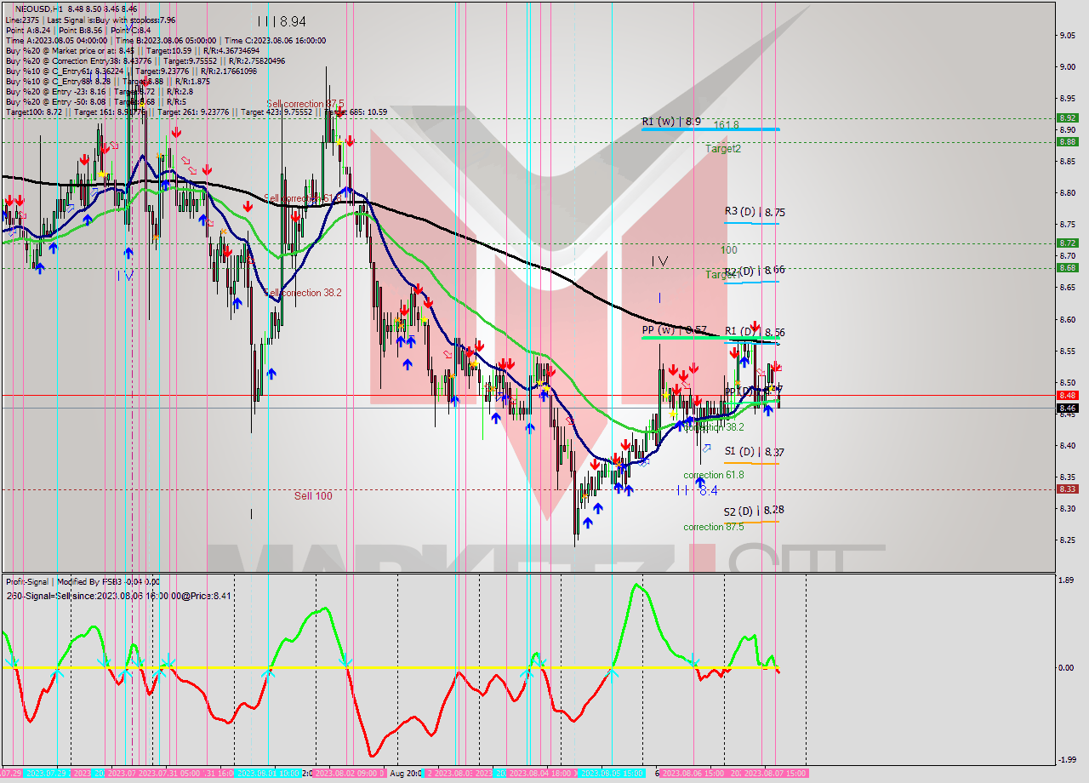Click the red 8.48 price tag on axis
Viewport: 1089px width, 783px height.
(x=1067, y=395)
